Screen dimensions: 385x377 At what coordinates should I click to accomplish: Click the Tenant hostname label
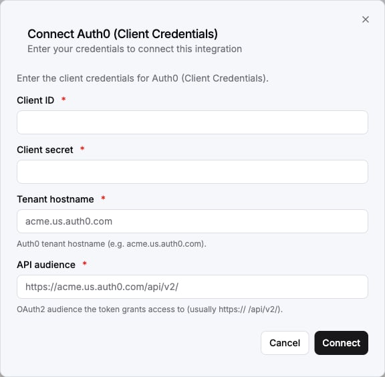55,199
